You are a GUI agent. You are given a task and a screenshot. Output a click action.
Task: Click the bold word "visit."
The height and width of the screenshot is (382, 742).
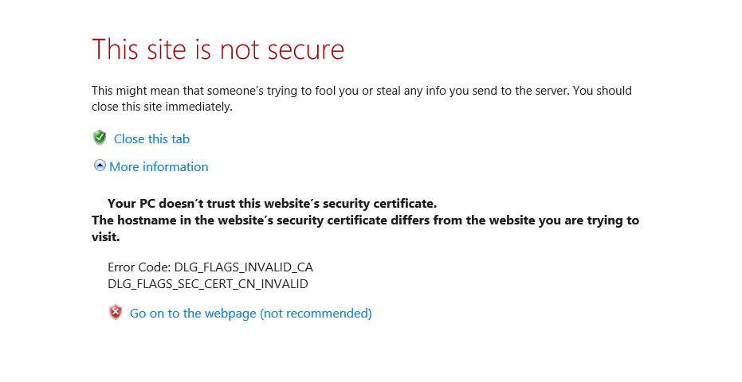(x=105, y=237)
